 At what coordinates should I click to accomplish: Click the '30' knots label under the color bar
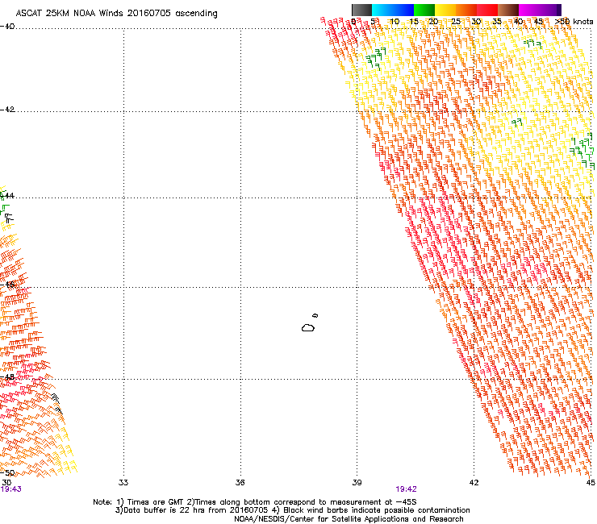tap(476, 22)
